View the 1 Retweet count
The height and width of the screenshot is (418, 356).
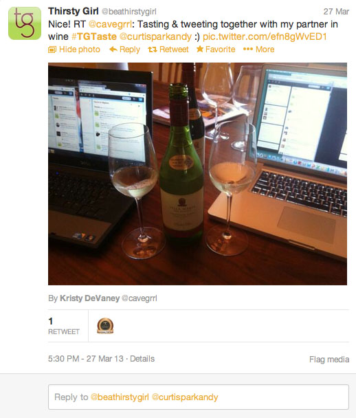(x=64, y=326)
